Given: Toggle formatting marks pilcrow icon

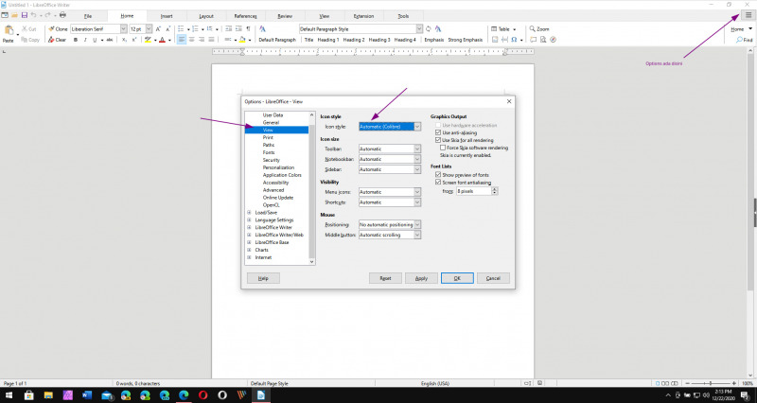Looking at the screenshot, I should tap(248, 29).
